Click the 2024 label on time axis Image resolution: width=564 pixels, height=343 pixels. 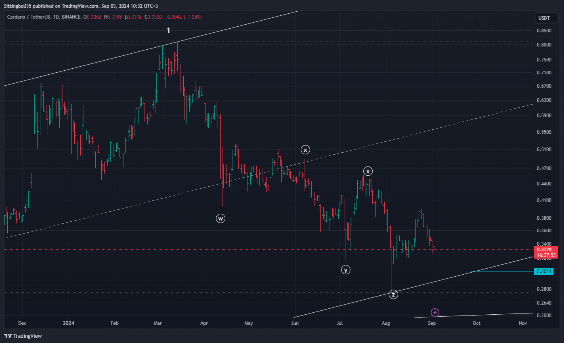point(69,323)
